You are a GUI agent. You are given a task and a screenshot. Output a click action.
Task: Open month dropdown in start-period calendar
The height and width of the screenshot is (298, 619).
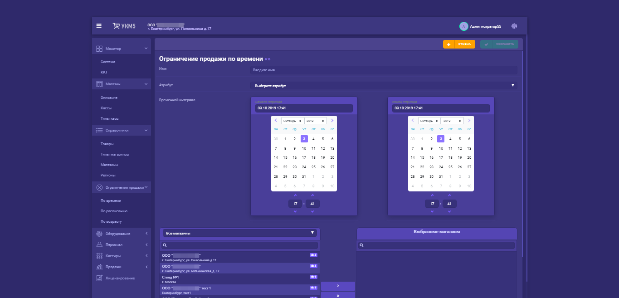coord(292,121)
